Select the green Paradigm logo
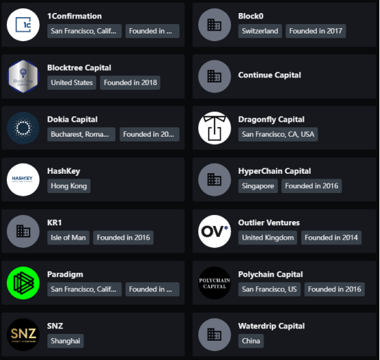Screen dimensions: 380x360 tap(23, 283)
